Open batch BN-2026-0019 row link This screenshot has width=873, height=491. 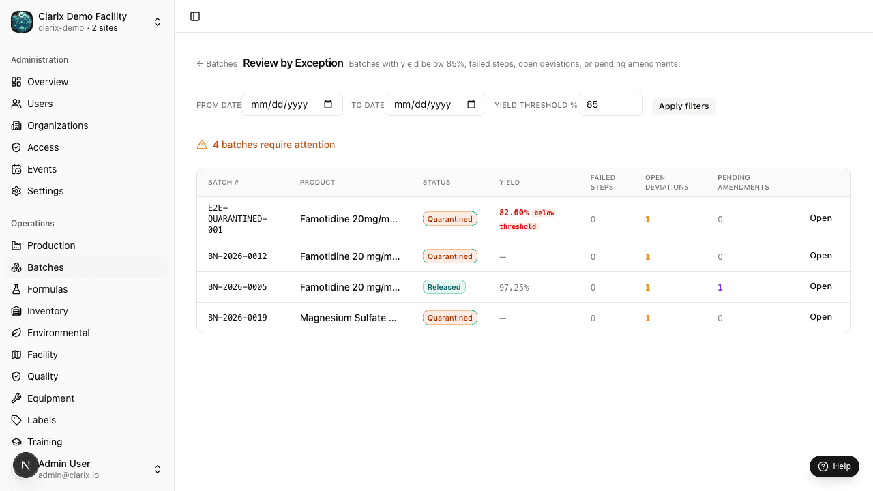click(x=820, y=317)
